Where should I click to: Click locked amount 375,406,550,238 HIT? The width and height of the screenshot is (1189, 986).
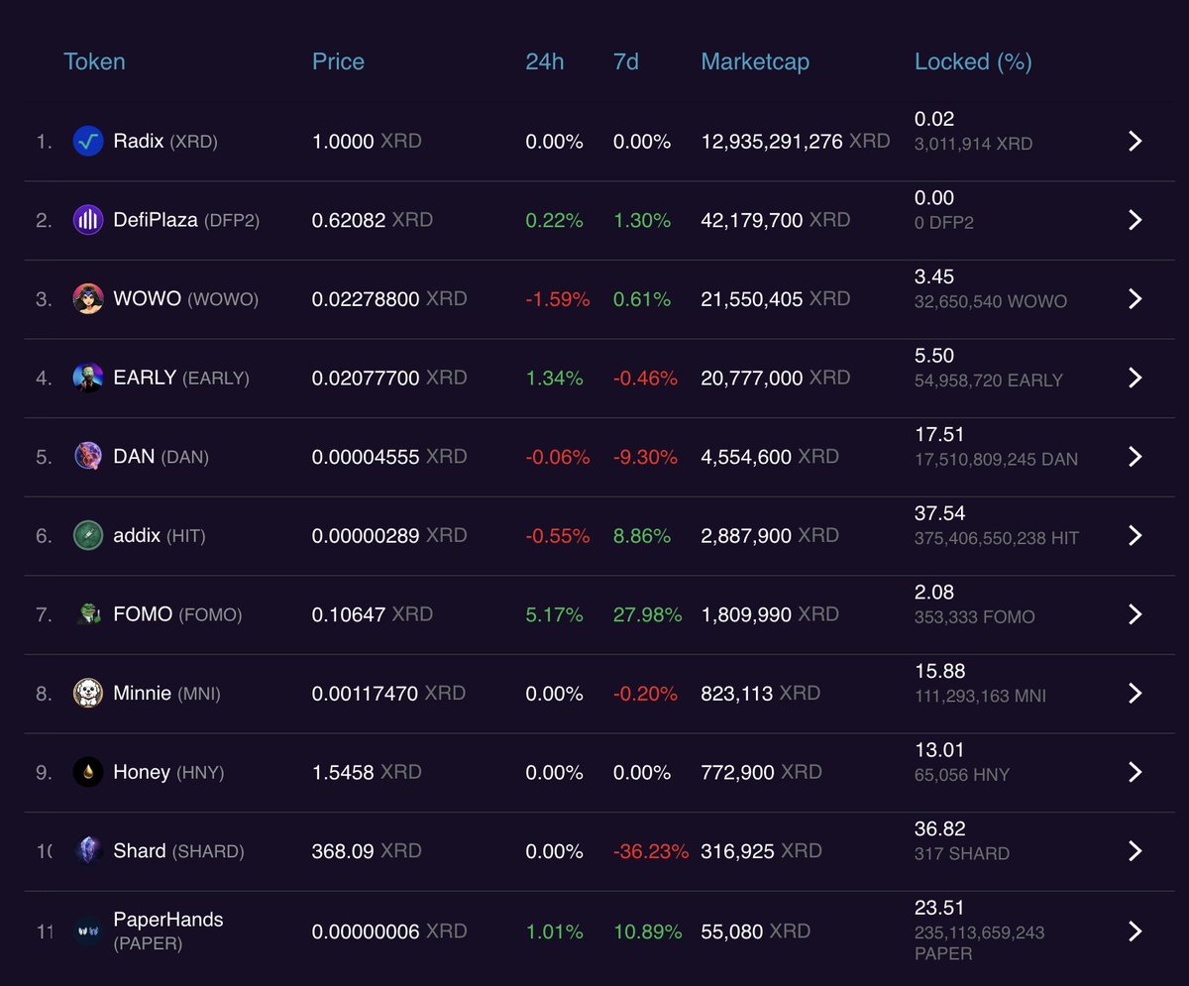[997, 538]
